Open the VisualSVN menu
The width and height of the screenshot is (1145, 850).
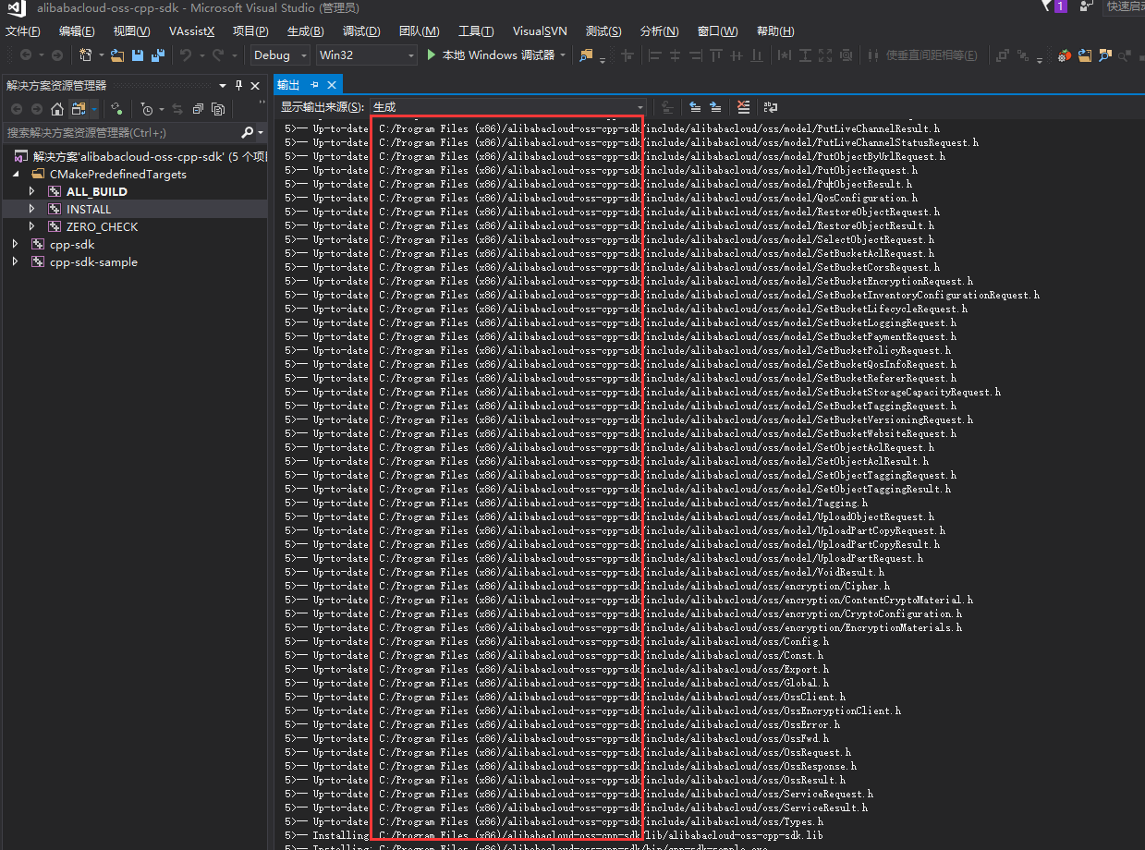coord(540,31)
